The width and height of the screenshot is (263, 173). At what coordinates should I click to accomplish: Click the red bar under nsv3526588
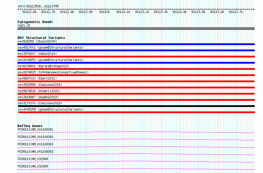click(x=136, y=88)
